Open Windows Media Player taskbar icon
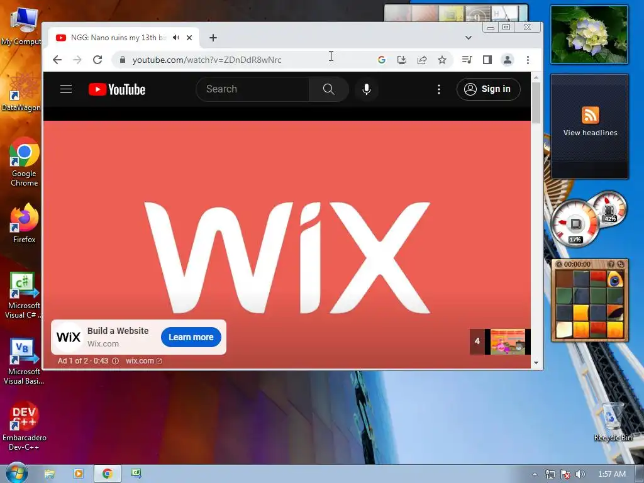Image resolution: width=644 pixels, height=483 pixels. [78, 474]
